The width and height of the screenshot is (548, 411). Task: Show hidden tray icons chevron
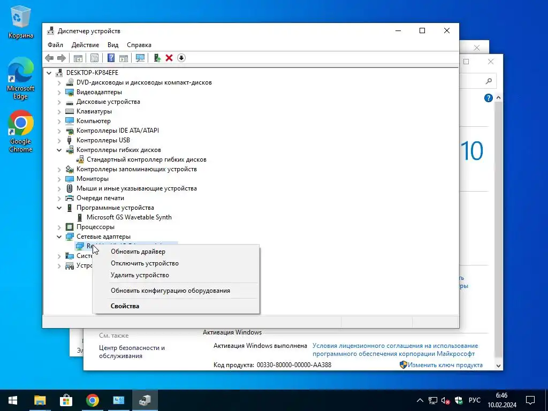click(420, 400)
